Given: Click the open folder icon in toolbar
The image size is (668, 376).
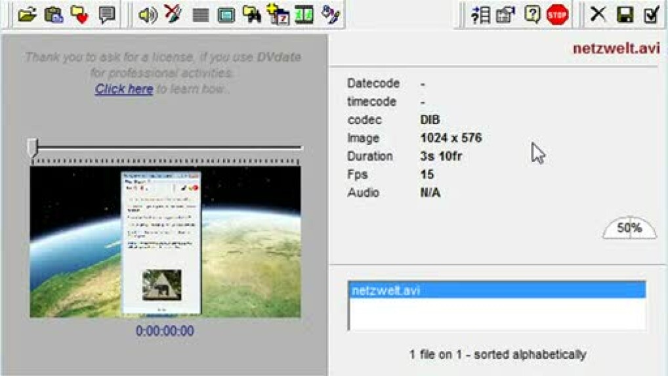Looking at the screenshot, I should tap(27, 14).
